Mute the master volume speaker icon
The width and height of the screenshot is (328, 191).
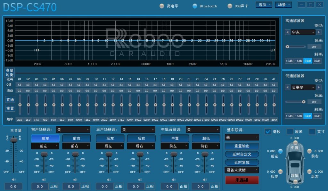pos(14,179)
